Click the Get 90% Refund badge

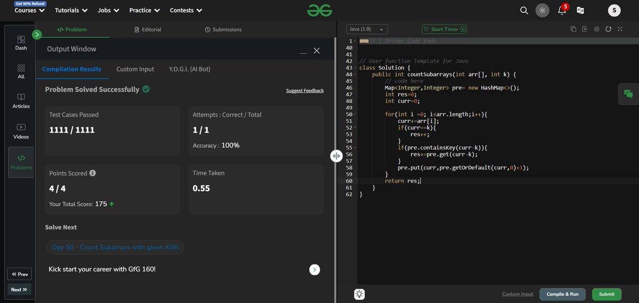click(x=29, y=3)
